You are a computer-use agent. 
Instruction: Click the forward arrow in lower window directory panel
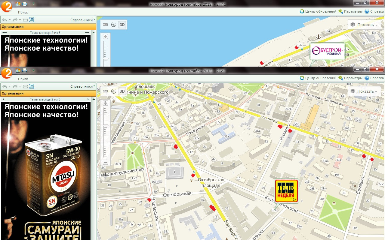pos(15,86)
